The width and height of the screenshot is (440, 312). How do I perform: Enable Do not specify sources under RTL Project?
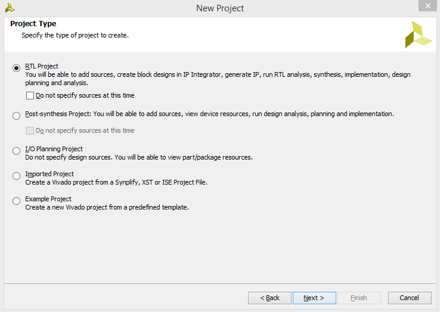coord(30,96)
